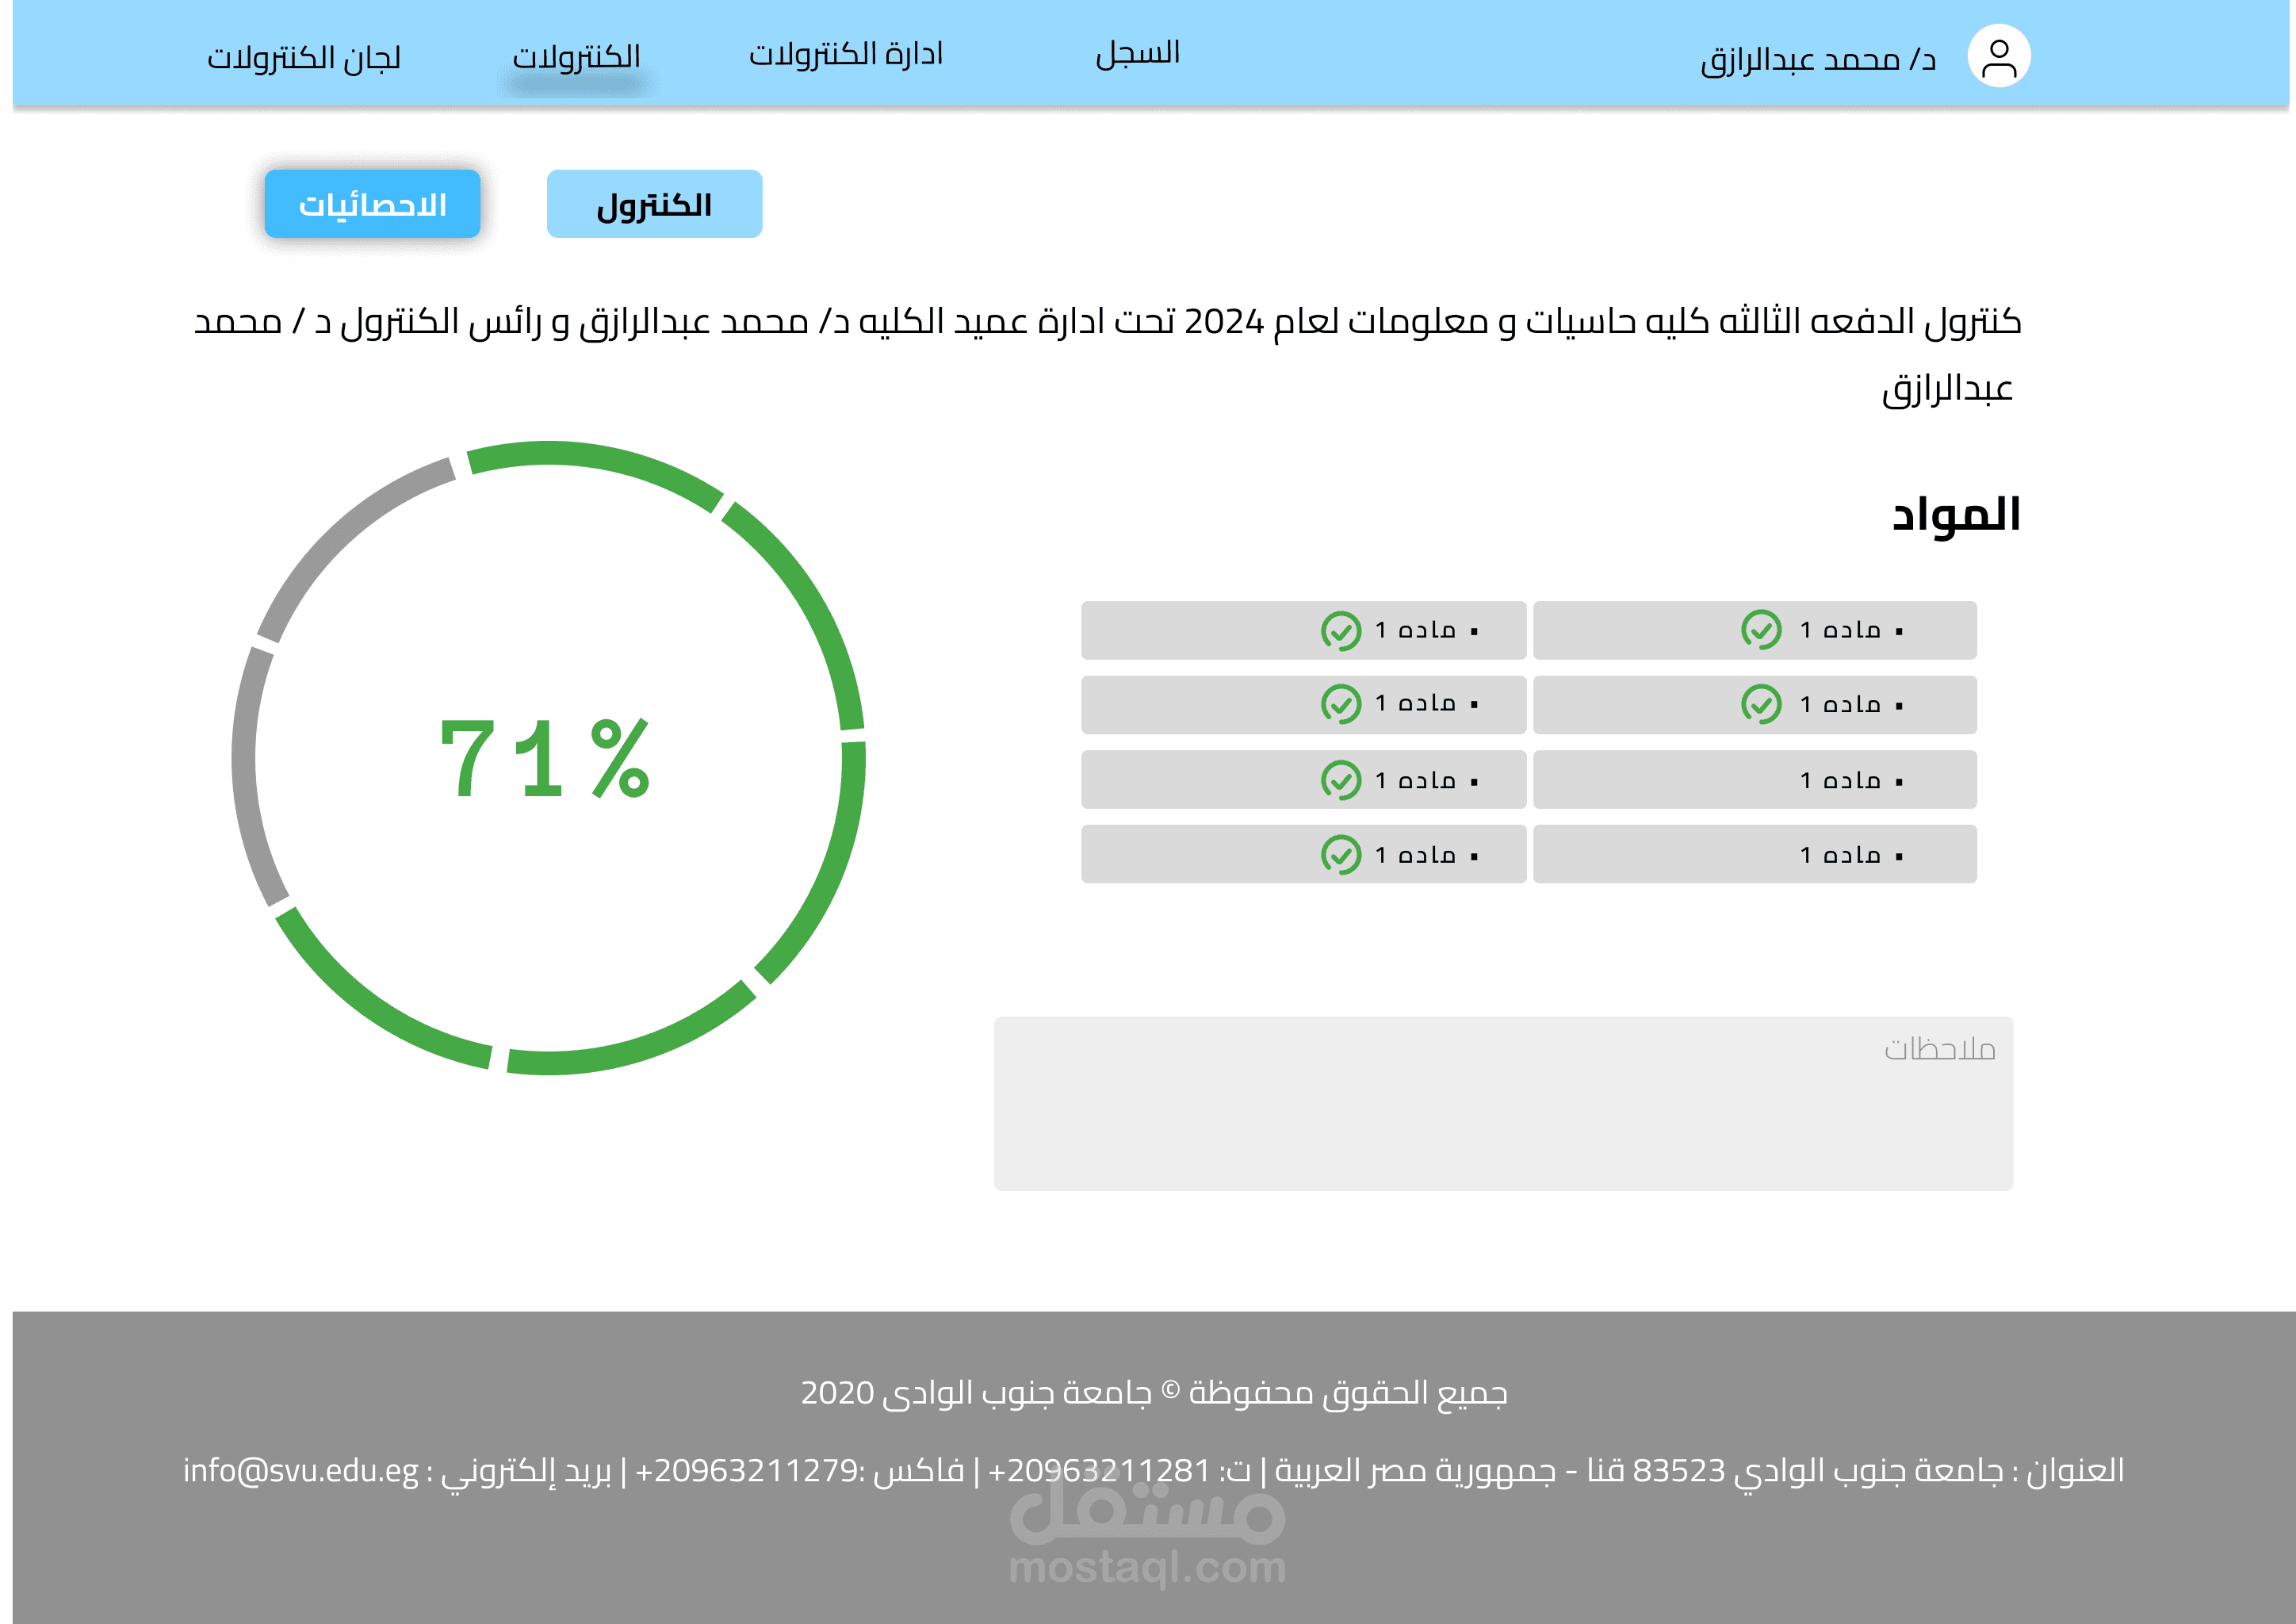This screenshot has height=1624, width=2296.
Task: Click the bottom-right مادة 1 item without a checkmark
Action: 1755,854
